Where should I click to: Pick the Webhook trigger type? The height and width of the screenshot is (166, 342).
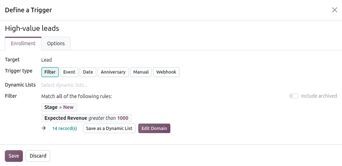[x=166, y=72]
